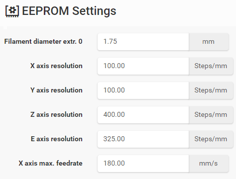This screenshot has width=236, height=179.
Task: Click the E axis resolution label
Action: click(57, 139)
